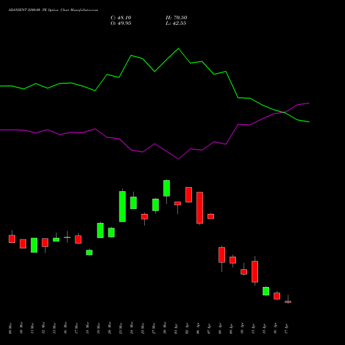The width and height of the screenshot is (345, 345).
Task: Click the ADANIENT PE Option chart title
Action: [53, 10]
